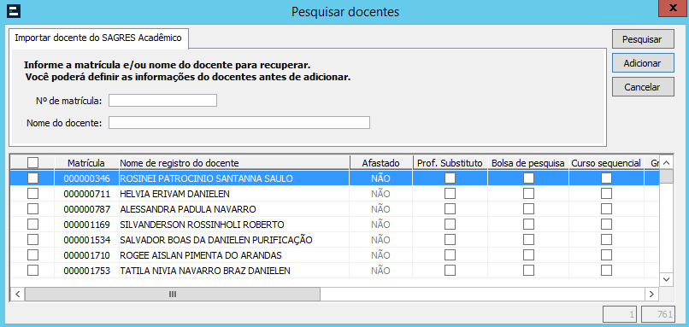
Task: Click Afastado NÃO cell for HELVIA ERIVAM DANIELEN
Action: [x=380, y=194]
